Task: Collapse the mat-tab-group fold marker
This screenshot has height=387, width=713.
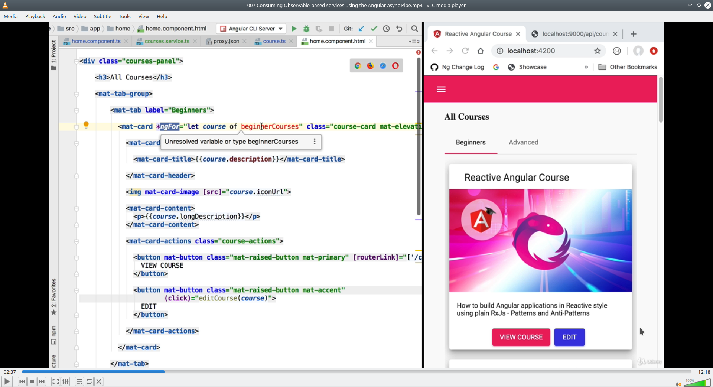Action: coord(76,94)
